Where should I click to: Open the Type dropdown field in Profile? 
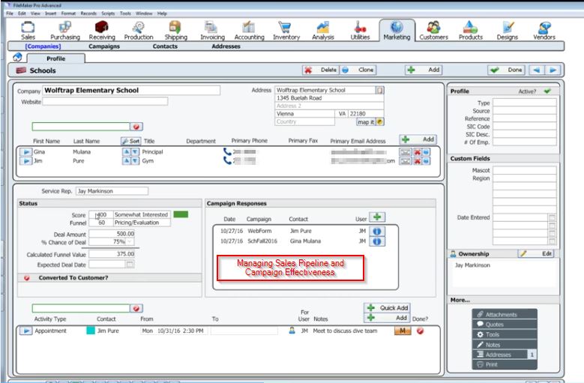coord(525,103)
